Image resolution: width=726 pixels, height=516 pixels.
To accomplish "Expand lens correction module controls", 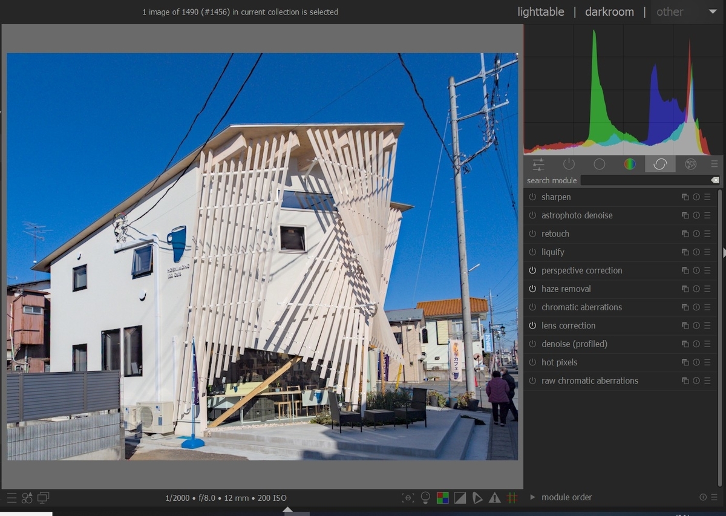I will pos(569,325).
